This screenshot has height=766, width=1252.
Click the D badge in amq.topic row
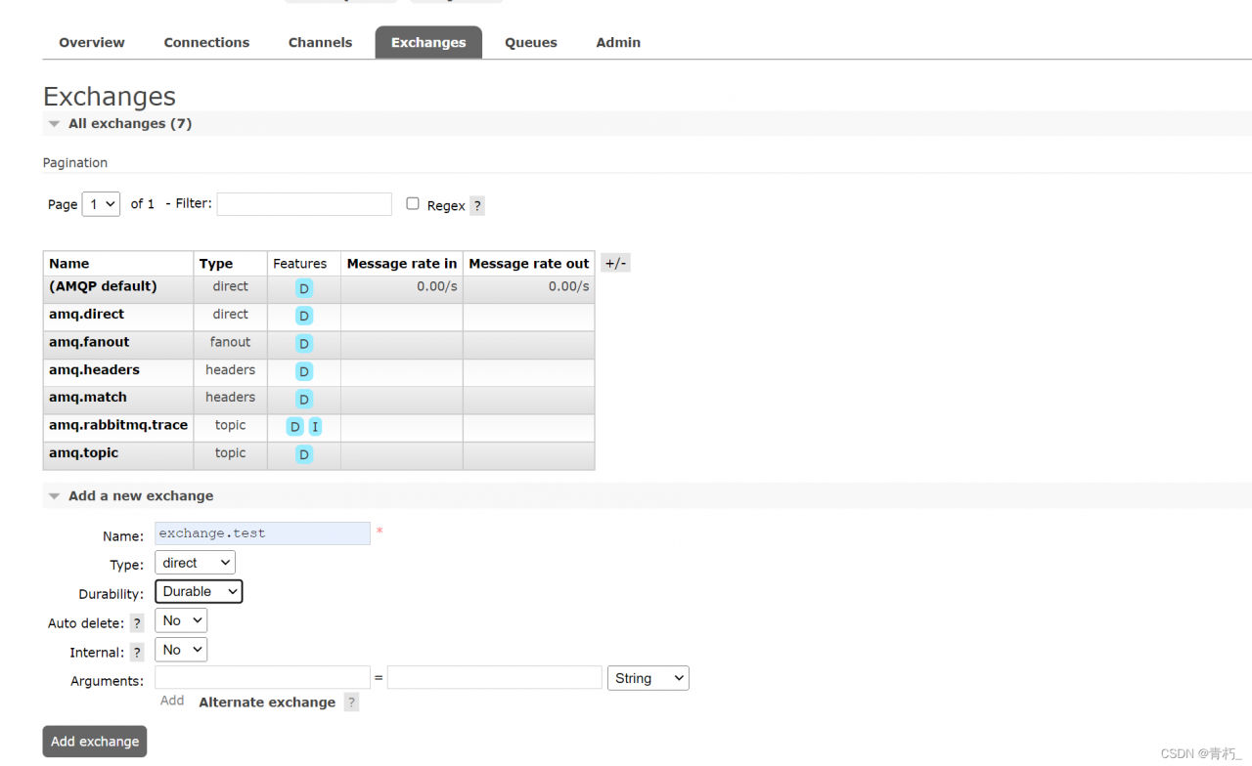tap(304, 454)
